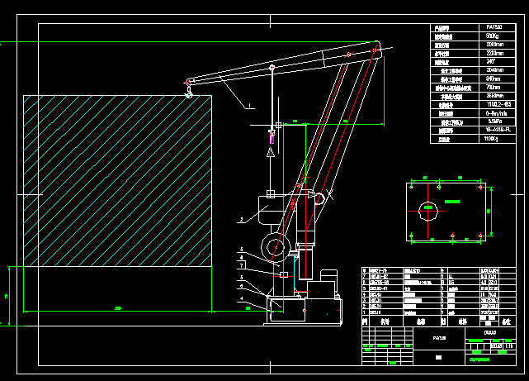The width and height of the screenshot is (529, 381).
Task: Select the boxed callout number '7'
Action: coord(241,266)
